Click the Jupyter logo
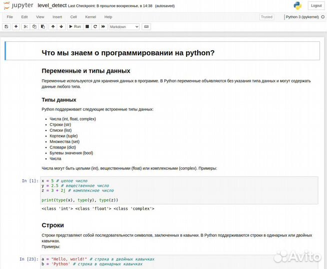This screenshot has height=269, width=327. click(x=18, y=5)
